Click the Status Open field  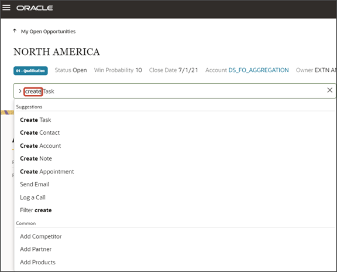[71, 70]
